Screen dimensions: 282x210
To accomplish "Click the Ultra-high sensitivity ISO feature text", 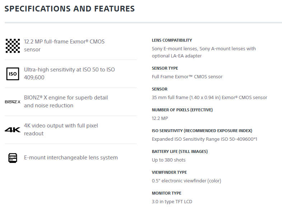I will (69, 73).
